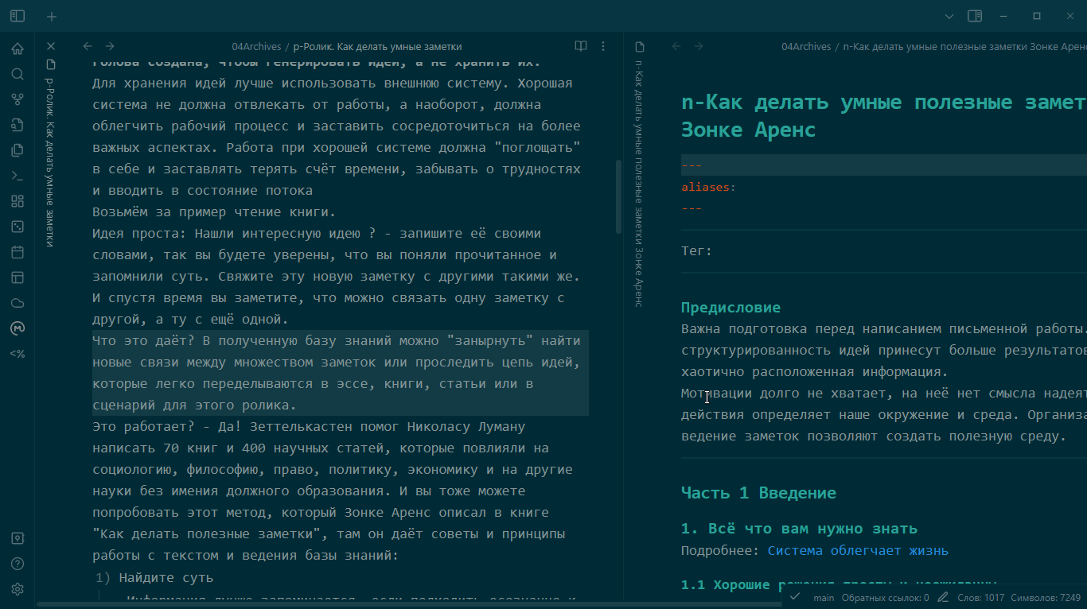The image size is (1087, 609).
Task: Navigate back in right note pane
Action: (676, 46)
